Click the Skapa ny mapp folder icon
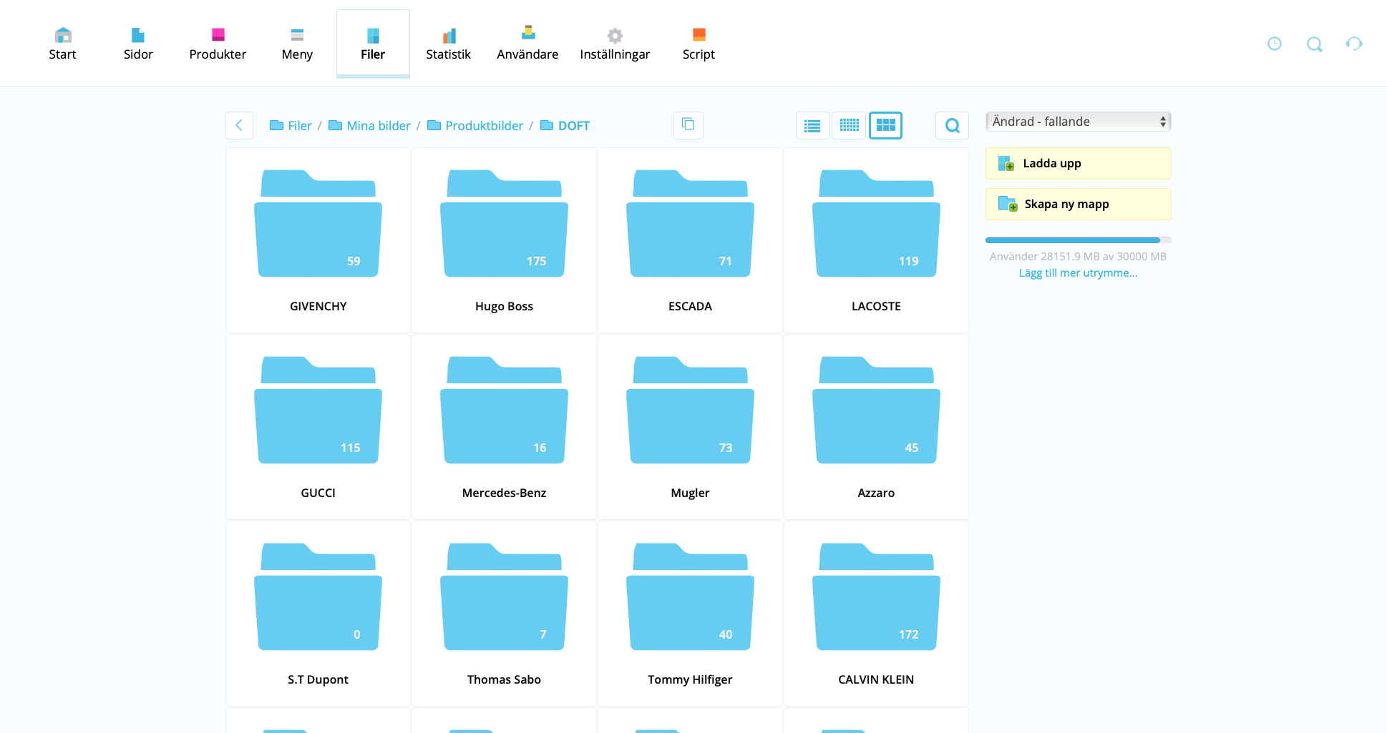This screenshot has width=1387, height=733. [1008, 204]
